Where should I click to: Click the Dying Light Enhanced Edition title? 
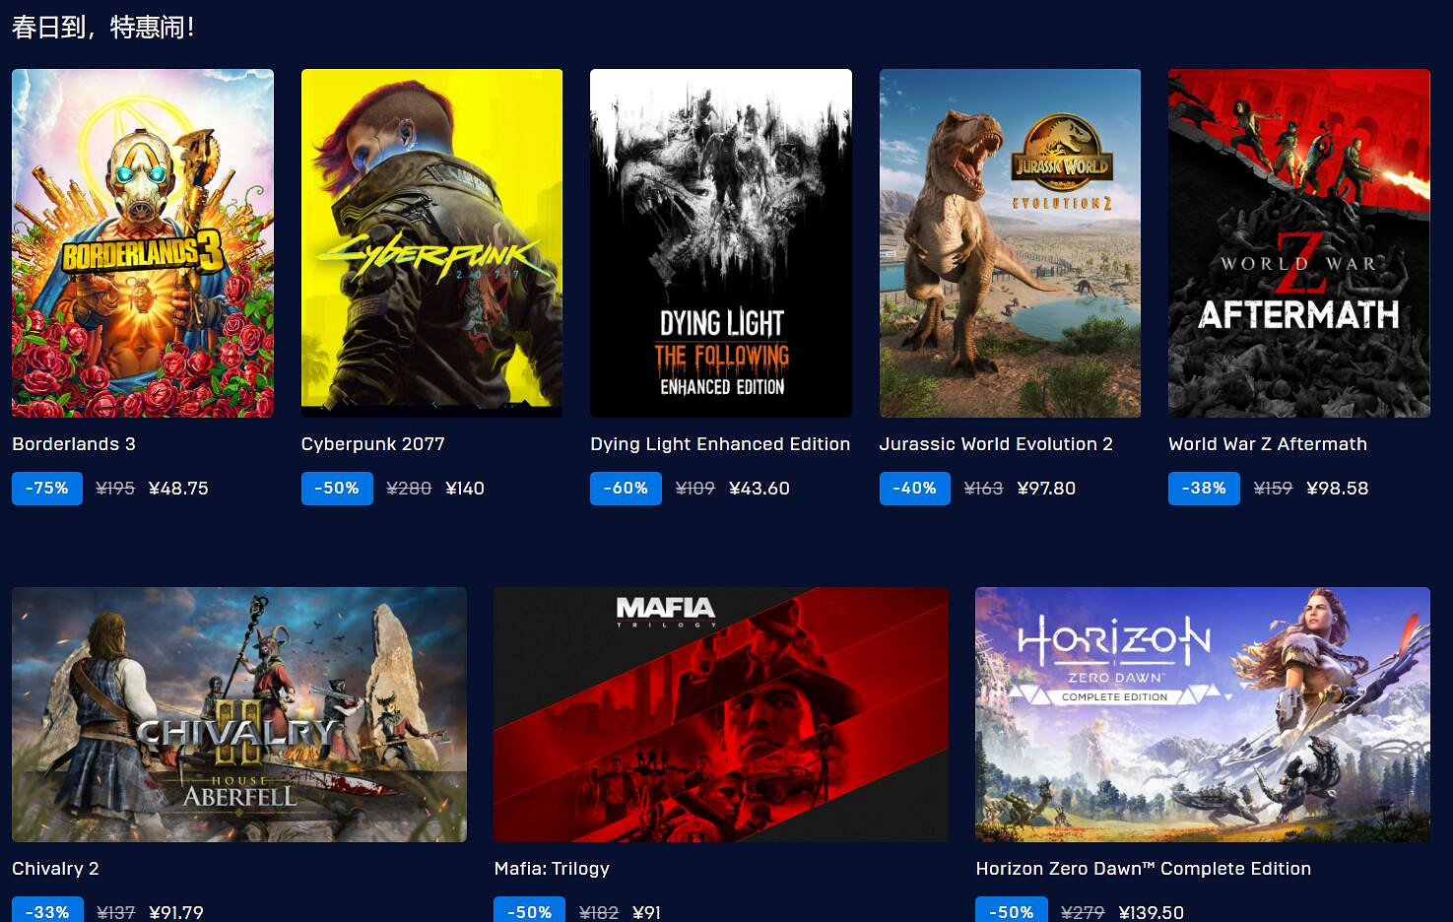click(720, 444)
